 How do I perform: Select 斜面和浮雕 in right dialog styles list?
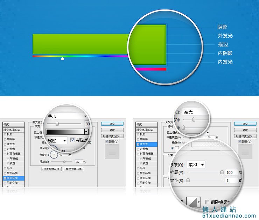point(146,154)
